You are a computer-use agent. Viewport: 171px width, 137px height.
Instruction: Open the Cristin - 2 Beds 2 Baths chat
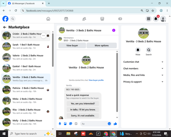(x=26, y=36)
